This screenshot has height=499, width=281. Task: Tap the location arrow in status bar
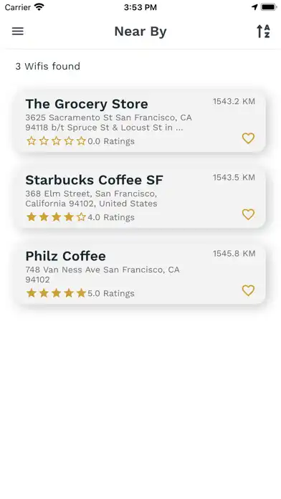[x=254, y=7]
